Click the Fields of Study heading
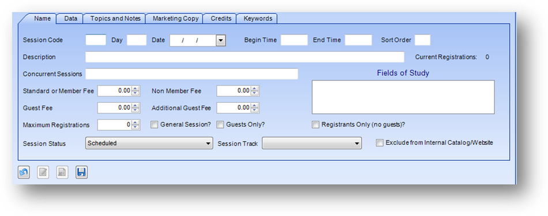The height and width of the screenshot is (216, 548). (403, 73)
